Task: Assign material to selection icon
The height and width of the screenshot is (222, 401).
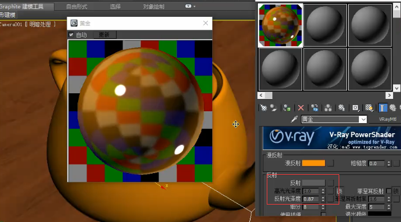Action: click(287, 108)
